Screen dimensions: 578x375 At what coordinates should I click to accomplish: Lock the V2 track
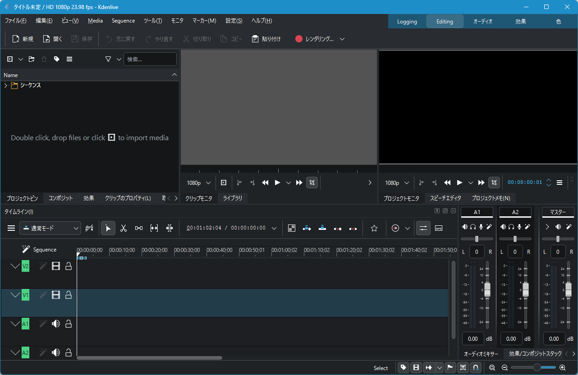pyautogui.click(x=69, y=266)
